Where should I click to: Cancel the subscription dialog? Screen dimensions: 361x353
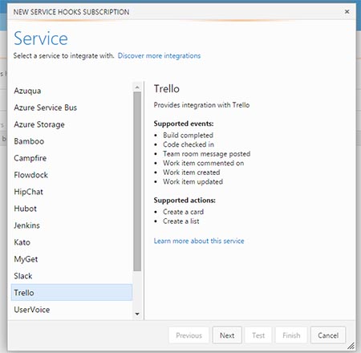tap(328, 335)
